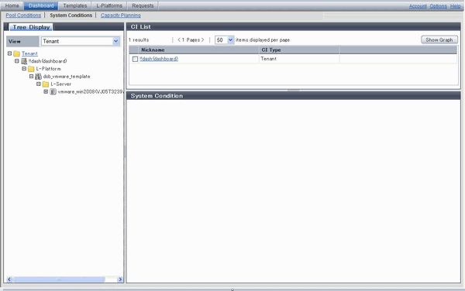This screenshot has width=465, height=291.
Task: Select System Conditions sub-tab
Action: click(71, 15)
